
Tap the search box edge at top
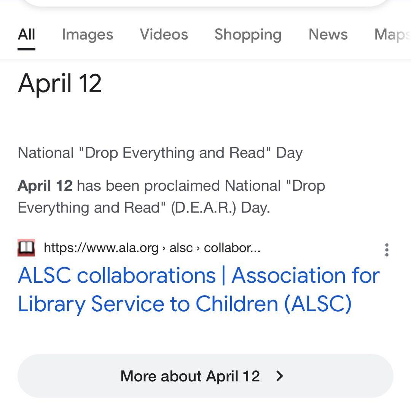click(205, 3)
